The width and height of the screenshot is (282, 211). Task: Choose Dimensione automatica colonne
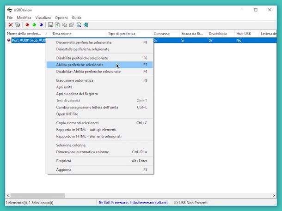pyautogui.click(x=100, y=152)
